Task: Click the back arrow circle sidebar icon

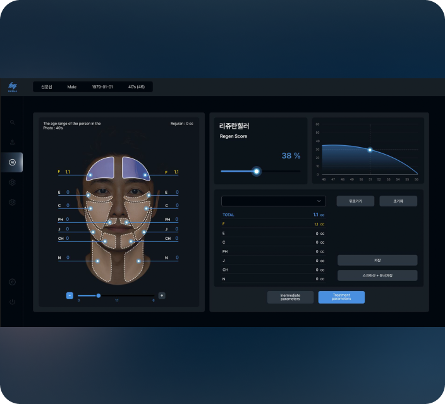Action: pos(12,282)
